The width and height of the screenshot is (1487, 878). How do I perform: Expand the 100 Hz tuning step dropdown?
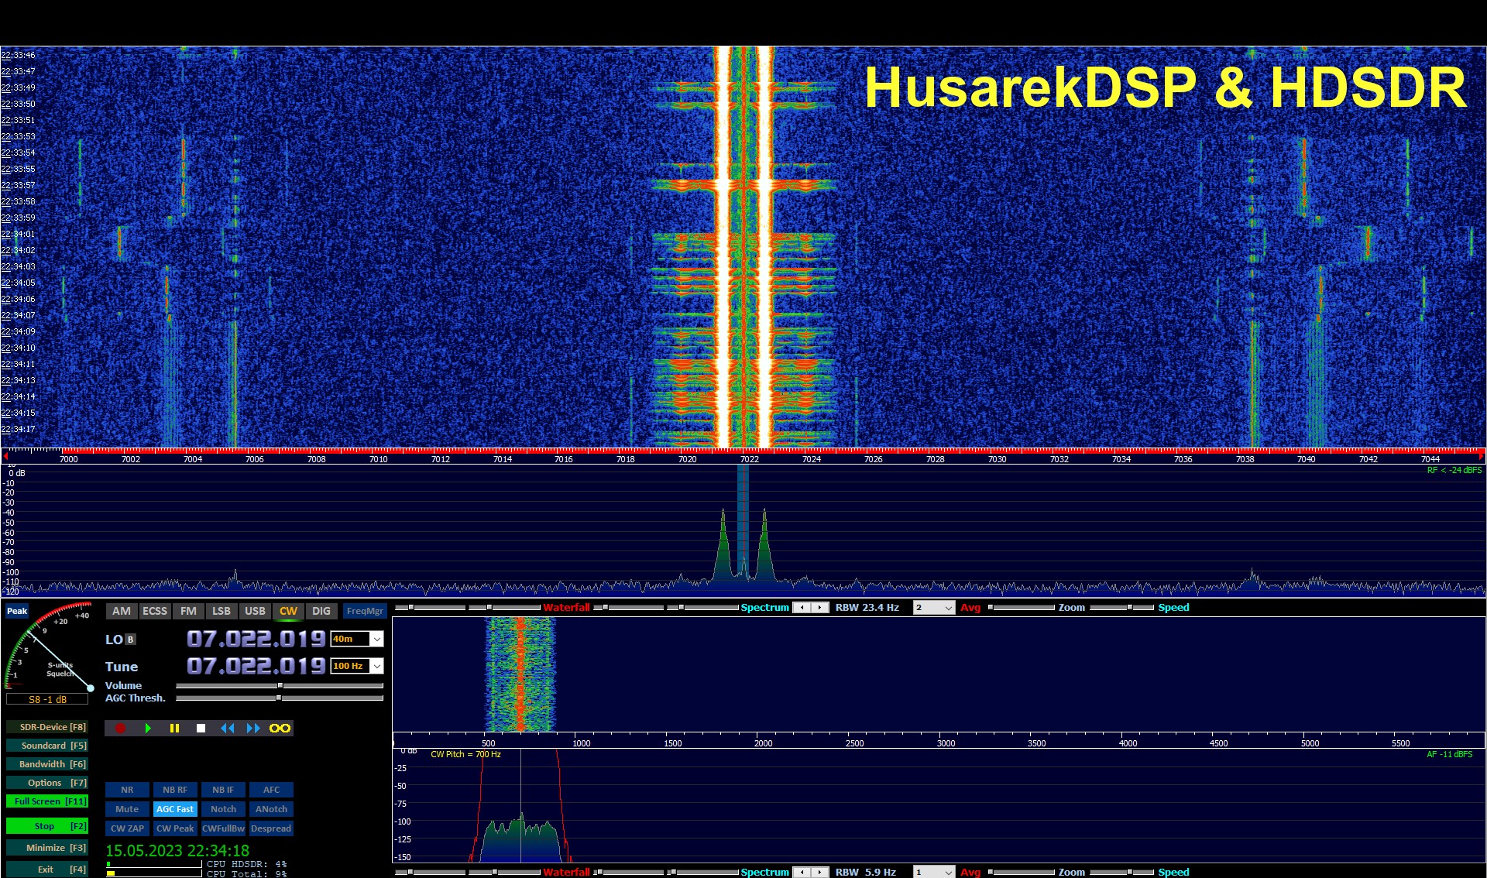[376, 666]
